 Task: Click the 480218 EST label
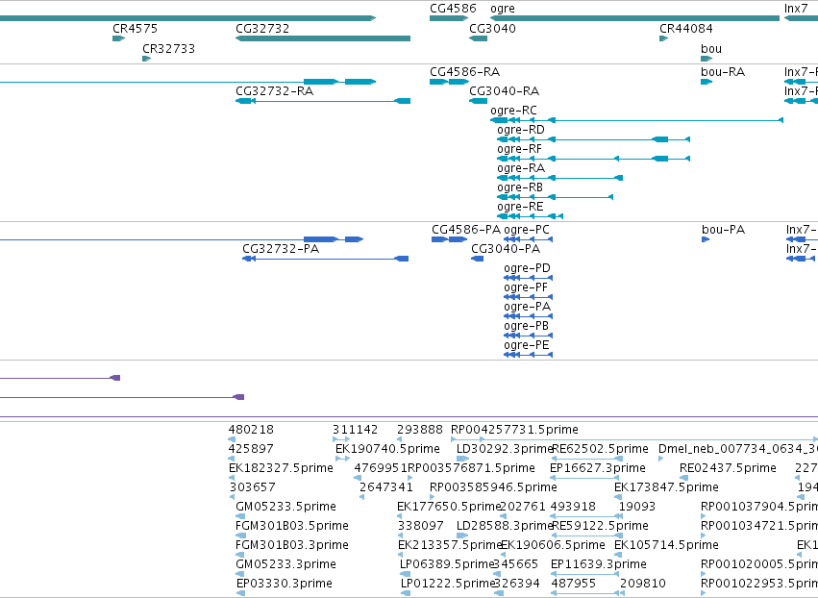[251, 430]
